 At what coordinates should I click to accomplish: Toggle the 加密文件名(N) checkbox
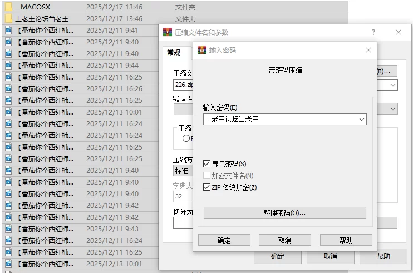pyautogui.click(x=206, y=176)
